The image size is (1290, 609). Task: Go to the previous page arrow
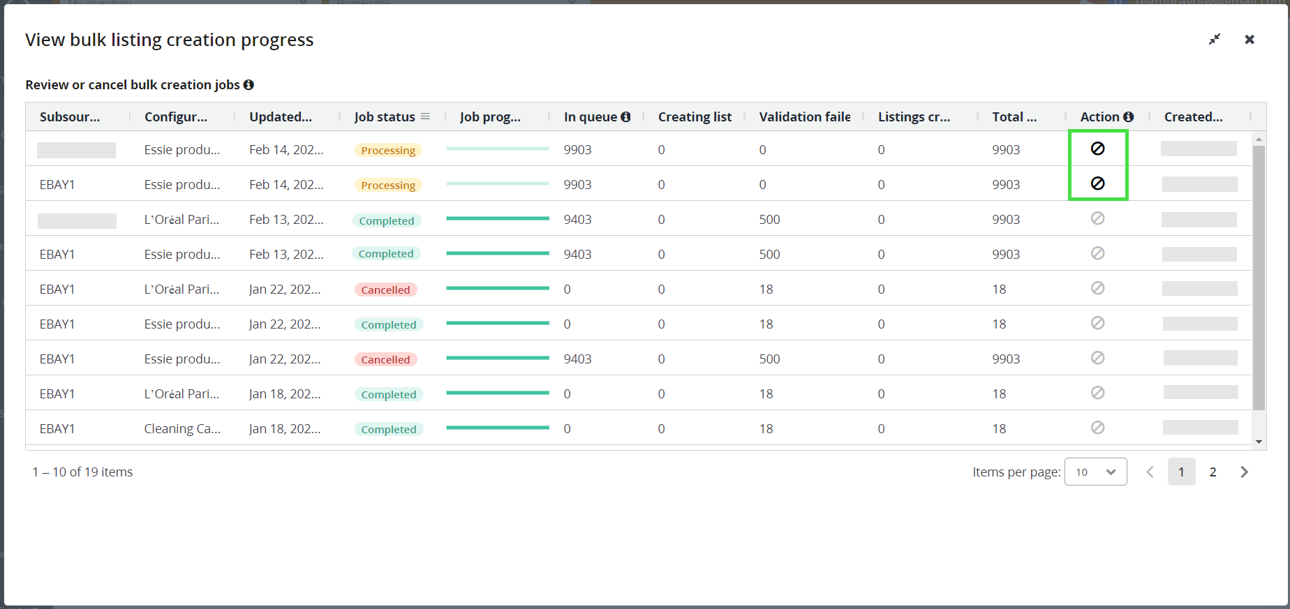coord(1150,472)
